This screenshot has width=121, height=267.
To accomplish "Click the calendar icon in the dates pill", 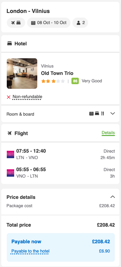I will click(33, 23).
